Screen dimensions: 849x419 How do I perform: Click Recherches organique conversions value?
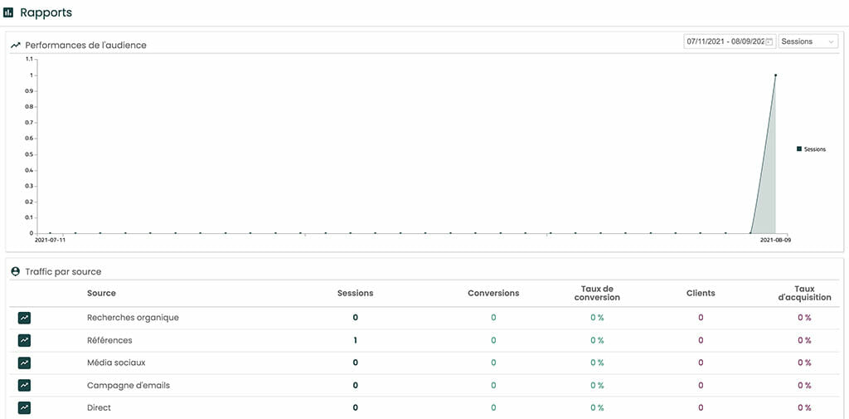[493, 318]
